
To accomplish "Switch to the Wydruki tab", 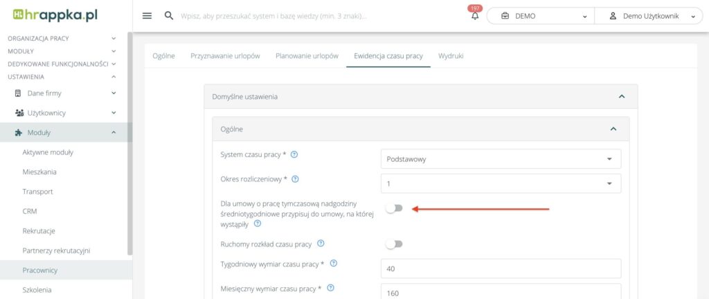I will click(451, 55).
